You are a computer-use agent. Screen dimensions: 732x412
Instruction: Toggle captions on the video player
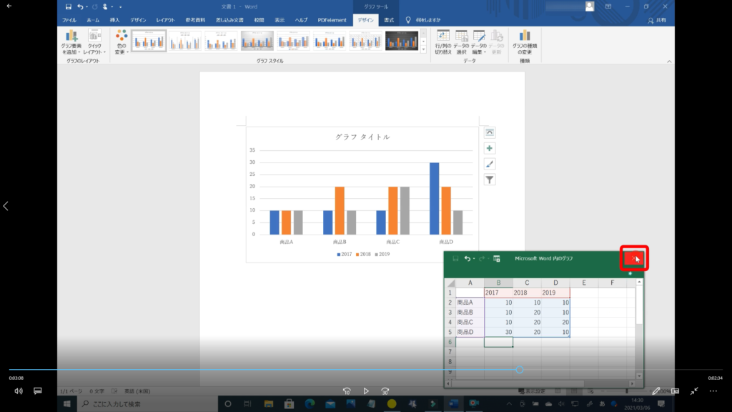click(x=38, y=391)
